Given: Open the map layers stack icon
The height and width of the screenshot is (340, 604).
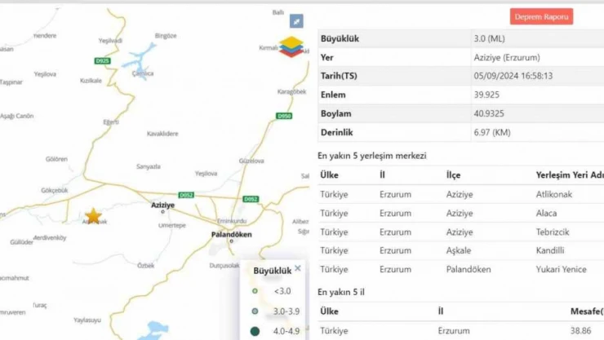Looking at the screenshot, I should pos(291,47).
